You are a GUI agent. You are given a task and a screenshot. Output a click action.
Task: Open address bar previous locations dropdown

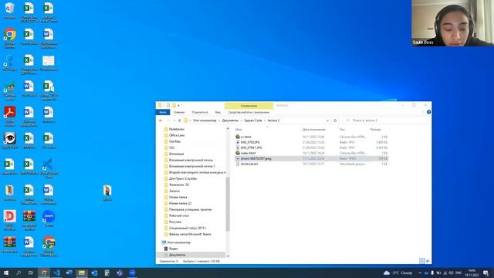coord(327,120)
